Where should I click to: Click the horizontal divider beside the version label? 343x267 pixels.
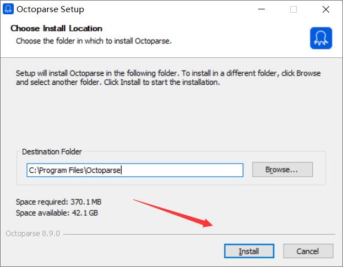[x=198, y=235]
